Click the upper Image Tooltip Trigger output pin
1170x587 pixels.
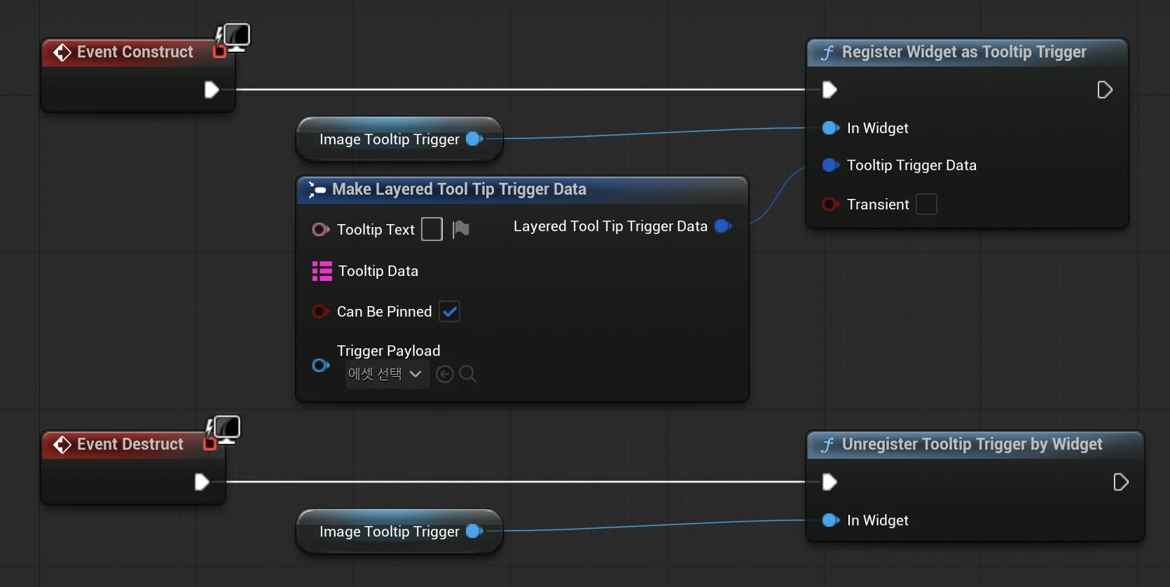point(475,139)
